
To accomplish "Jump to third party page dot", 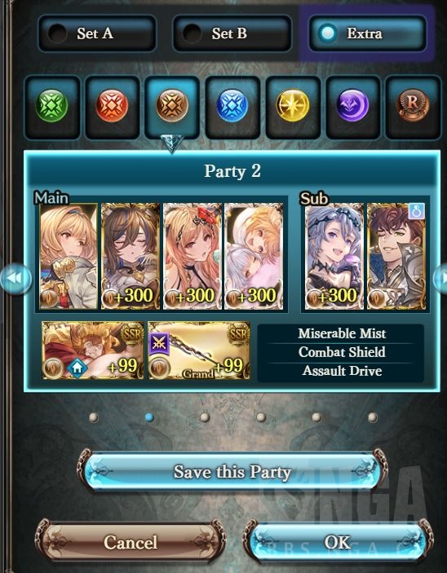I will [205, 417].
